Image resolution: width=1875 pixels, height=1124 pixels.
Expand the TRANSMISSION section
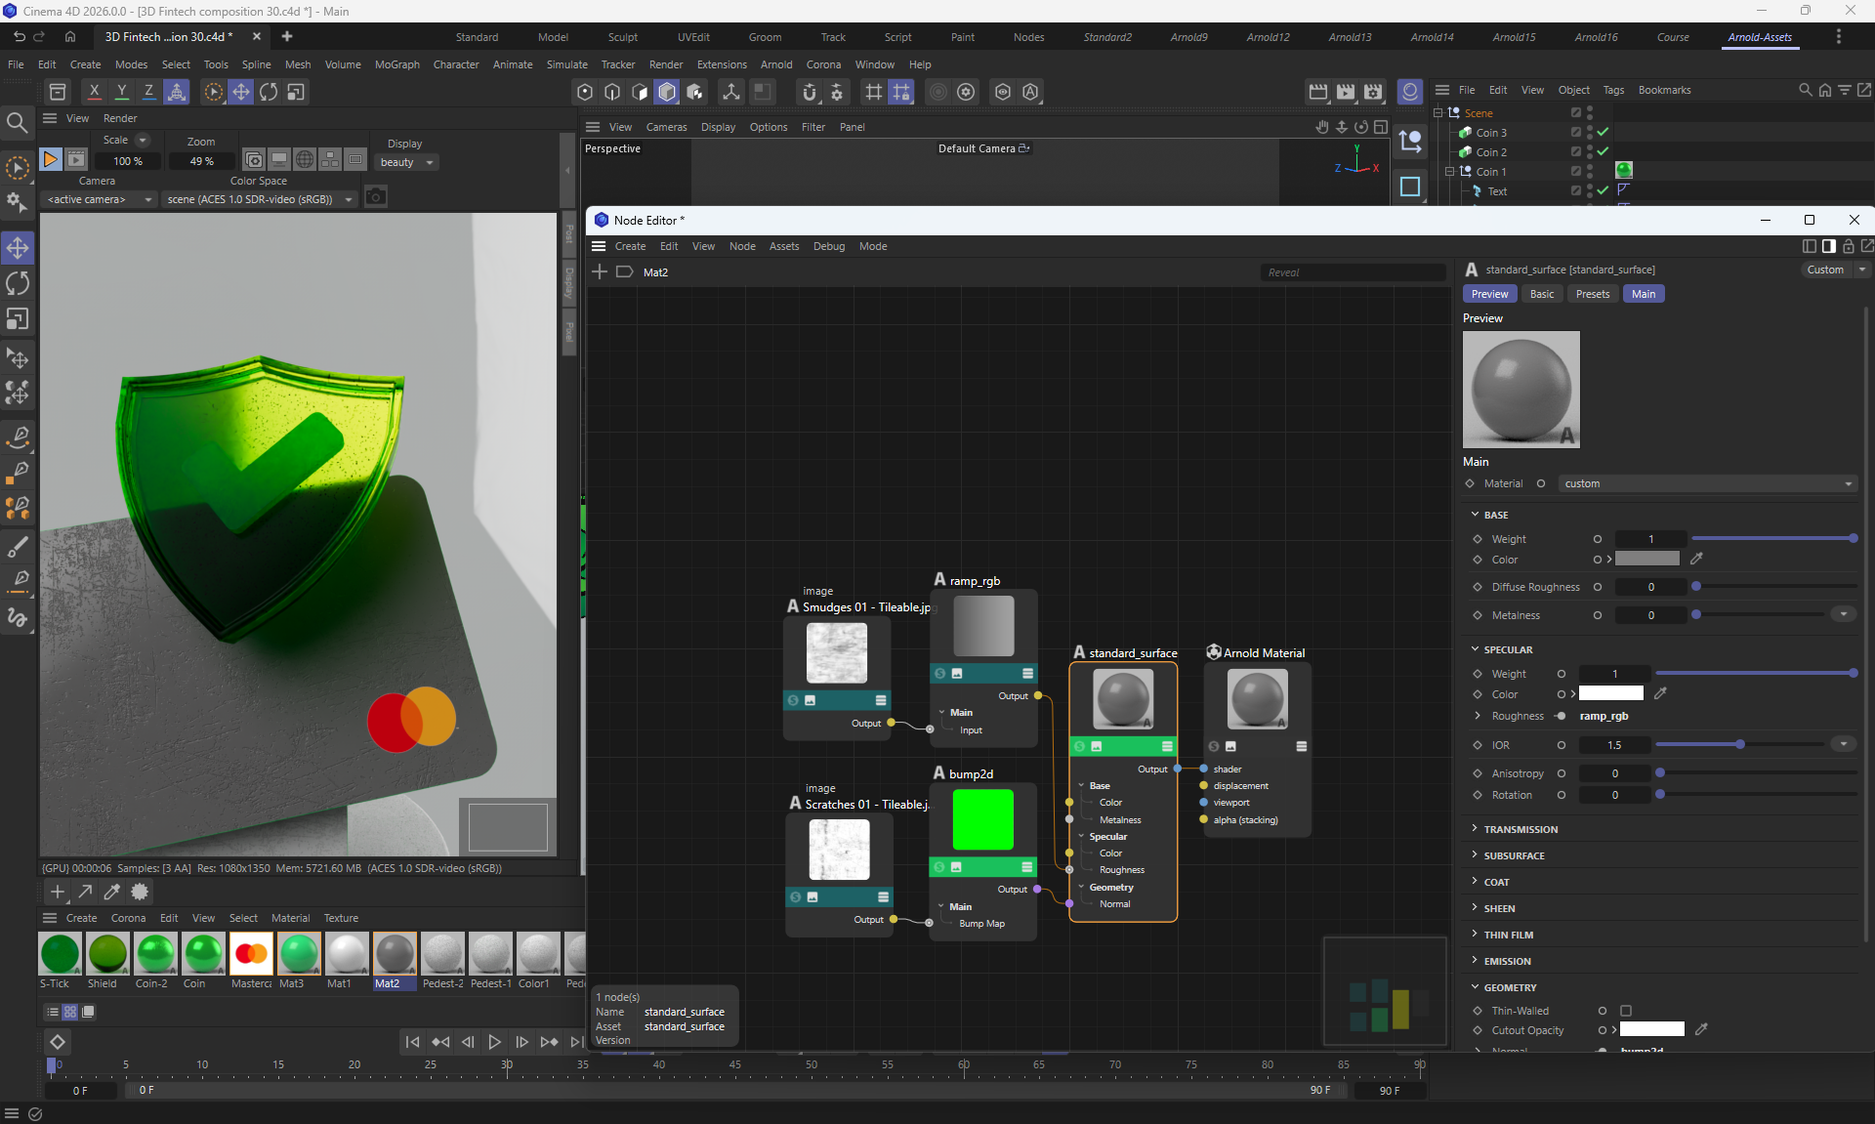tap(1521, 829)
